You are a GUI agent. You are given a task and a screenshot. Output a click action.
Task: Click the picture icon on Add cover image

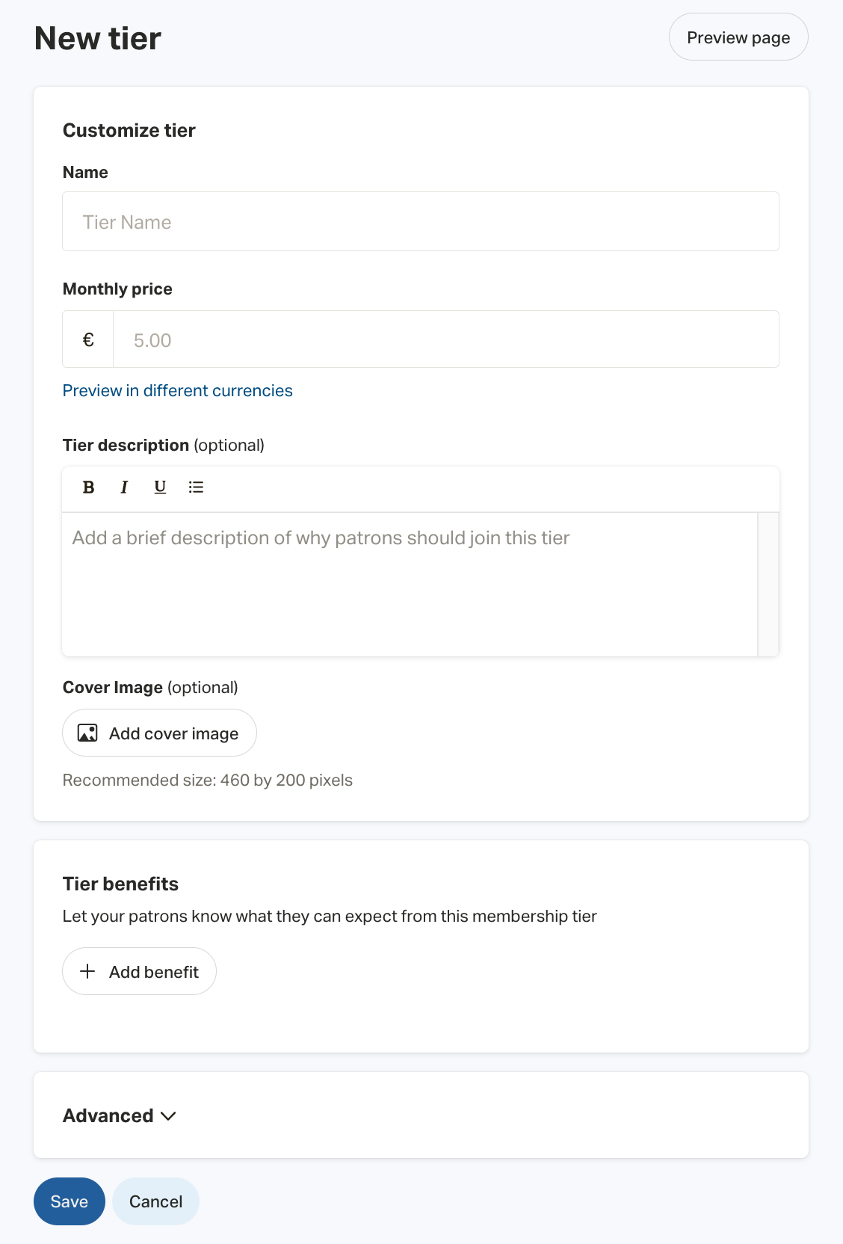click(87, 733)
